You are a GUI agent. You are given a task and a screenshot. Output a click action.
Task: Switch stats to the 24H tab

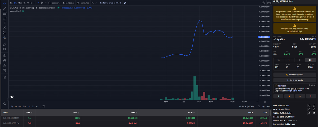tap(311, 60)
